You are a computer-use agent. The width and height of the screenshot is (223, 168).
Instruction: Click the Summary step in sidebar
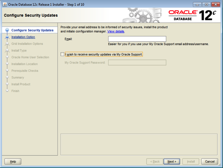(x=17, y=78)
